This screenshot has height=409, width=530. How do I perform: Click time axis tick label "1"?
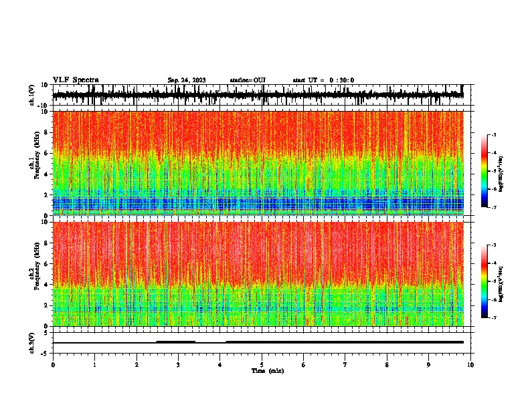click(x=94, y=365)
